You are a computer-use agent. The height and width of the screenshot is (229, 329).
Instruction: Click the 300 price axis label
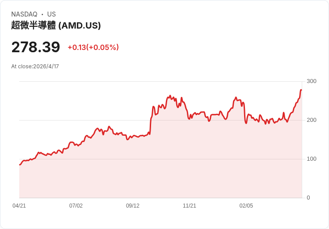(x=312, y=81)
